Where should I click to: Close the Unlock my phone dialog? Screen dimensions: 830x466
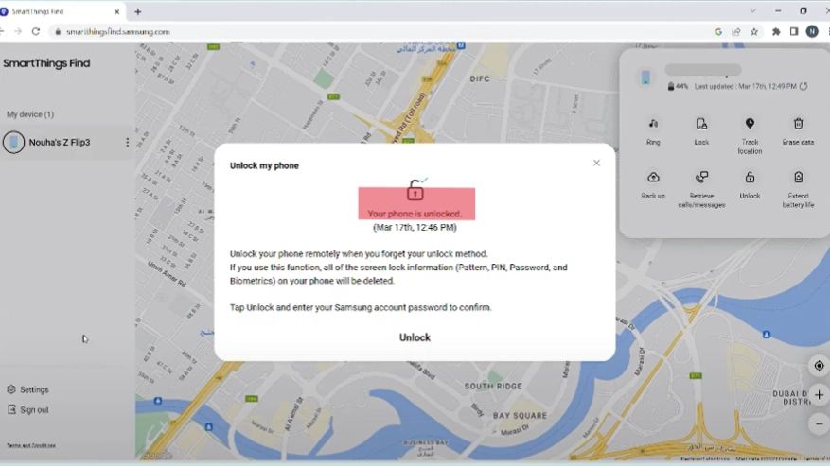tap(596, 163)
